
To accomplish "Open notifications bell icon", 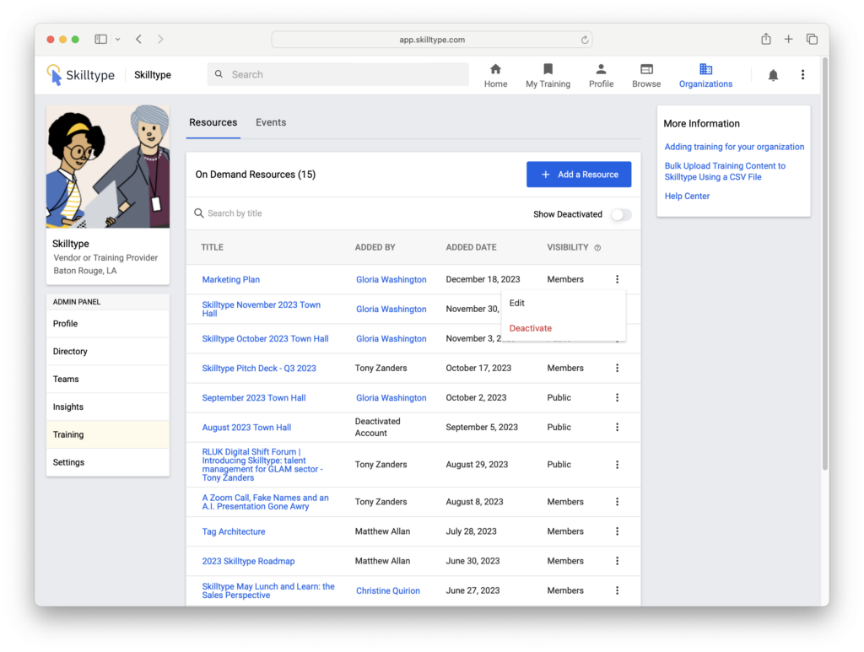I will [x=773, y=75].
